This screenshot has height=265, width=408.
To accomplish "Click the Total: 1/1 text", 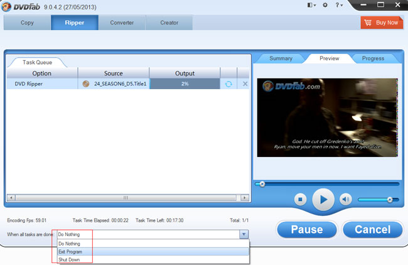I will pos(239,220).
